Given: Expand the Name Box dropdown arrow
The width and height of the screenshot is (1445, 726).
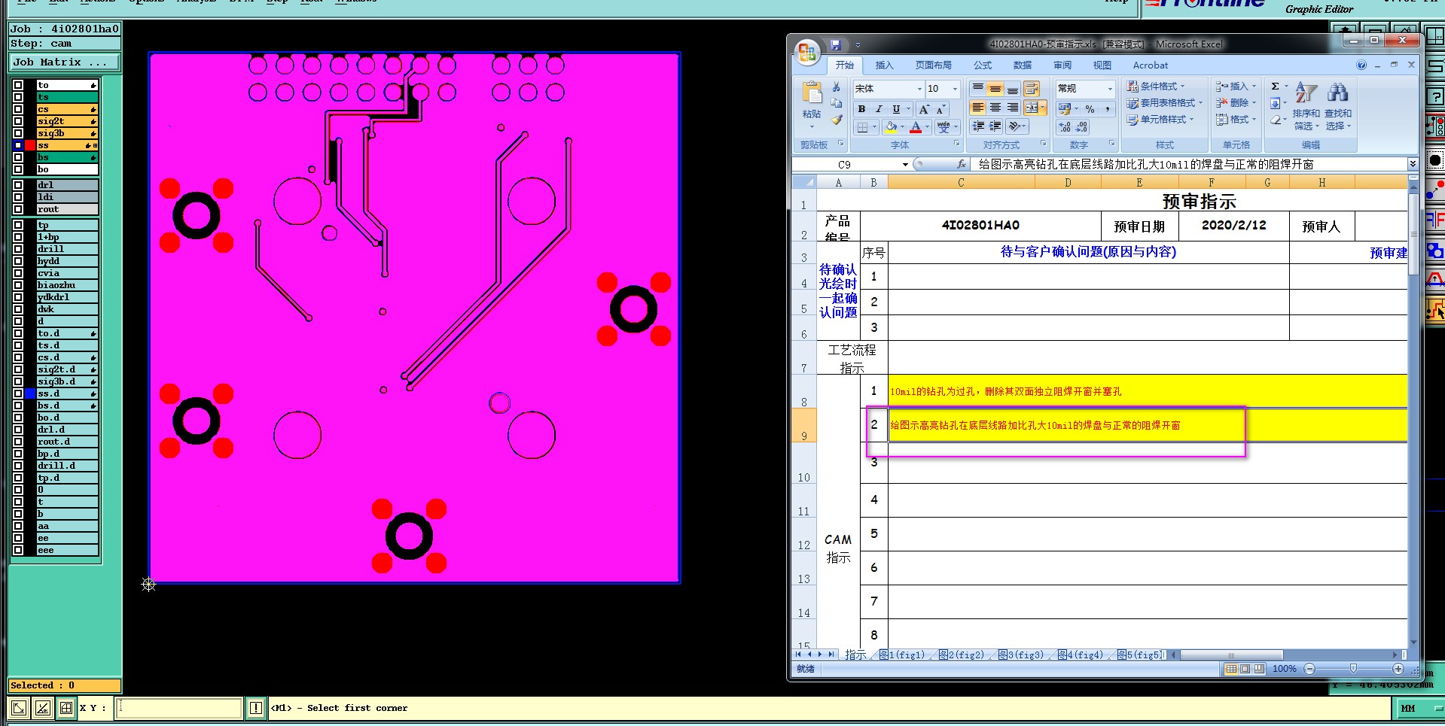Looking at the screenshot, I should [905, 164].
